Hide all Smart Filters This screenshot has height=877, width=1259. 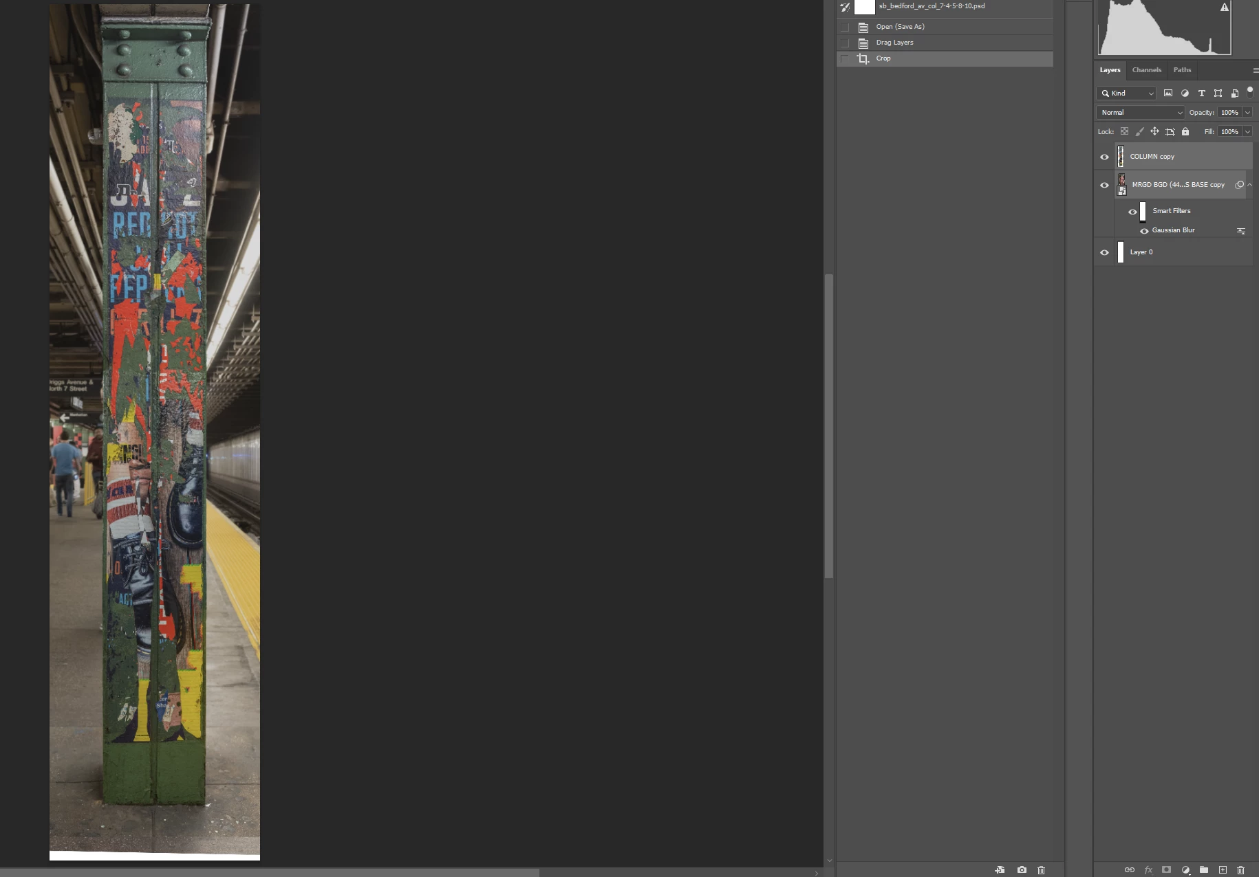1132,212
